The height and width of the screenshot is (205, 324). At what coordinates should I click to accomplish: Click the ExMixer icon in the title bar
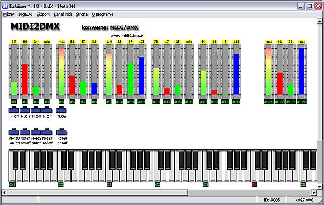coord(5,6)
